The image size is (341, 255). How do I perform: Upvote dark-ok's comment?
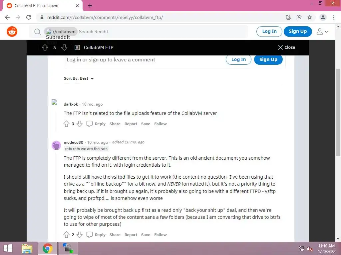click(66, 124)
